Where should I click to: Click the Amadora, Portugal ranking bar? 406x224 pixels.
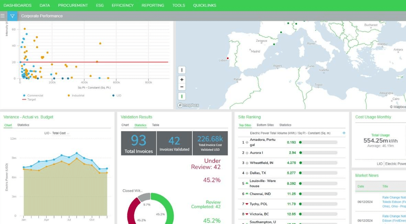(318, 142)
